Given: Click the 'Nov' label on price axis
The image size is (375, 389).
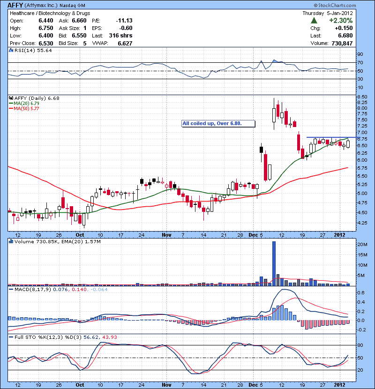Looking at the screenshot, I should pos(166,235).
